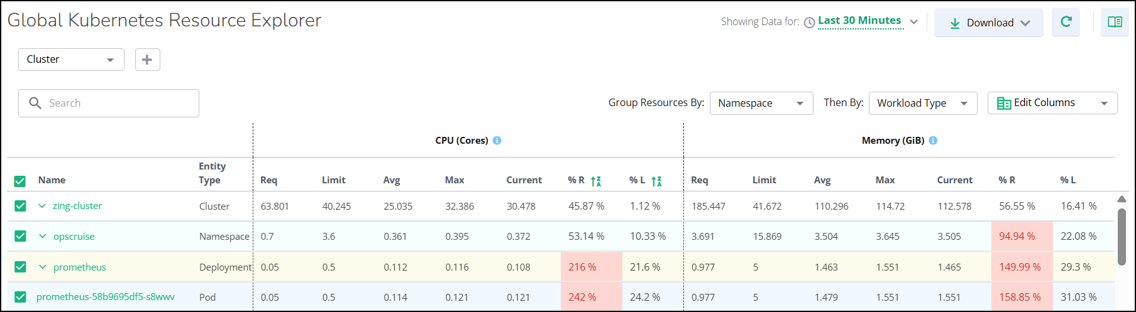Open the Group Resources By Namespace dropdown
The width and height of the screenshot is (1136, 312).
pos(761,103)
